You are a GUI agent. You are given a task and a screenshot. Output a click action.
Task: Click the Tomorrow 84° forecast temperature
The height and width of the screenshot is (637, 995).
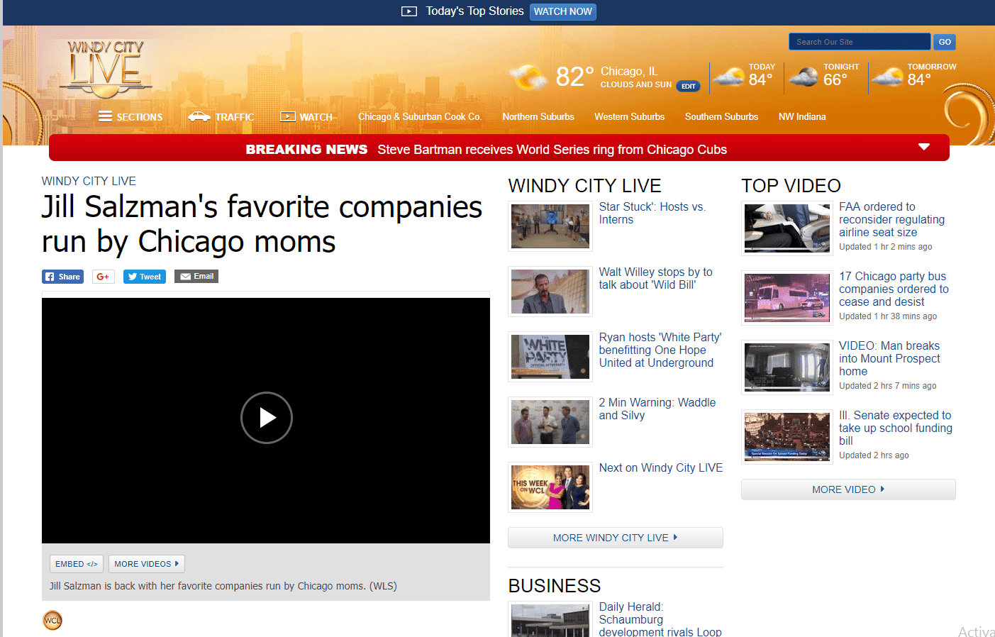[919, 80]
